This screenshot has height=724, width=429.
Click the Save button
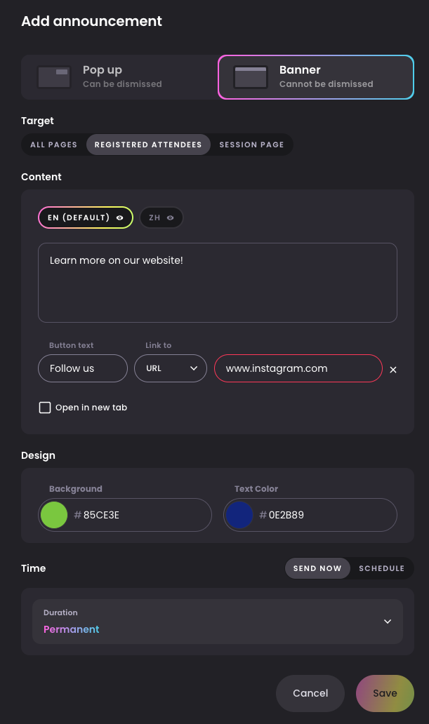tap(385, 694)
